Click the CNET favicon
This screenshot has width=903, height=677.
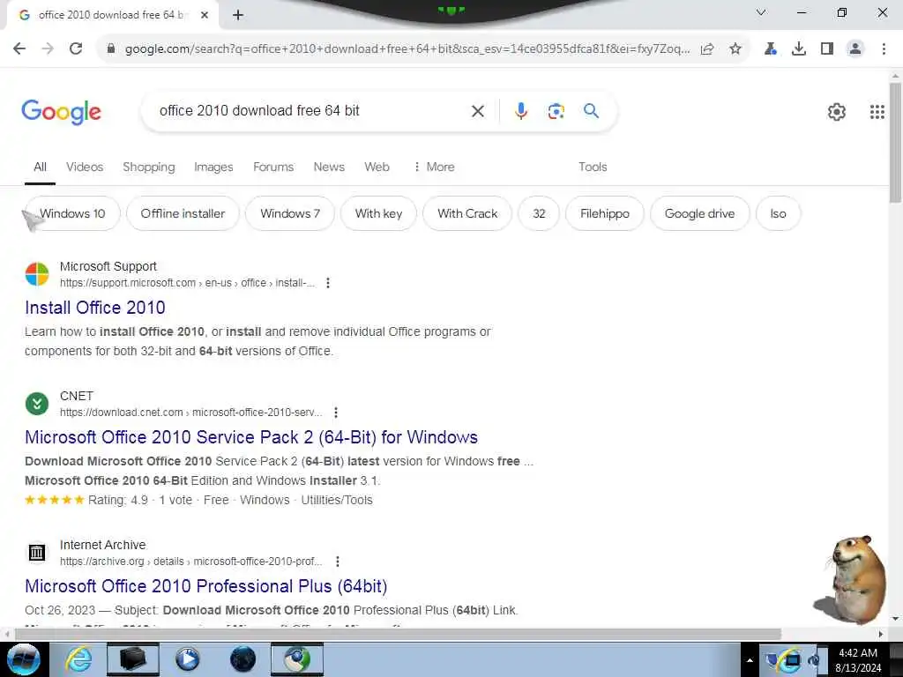pyautogui.click(x=37, y=404)
